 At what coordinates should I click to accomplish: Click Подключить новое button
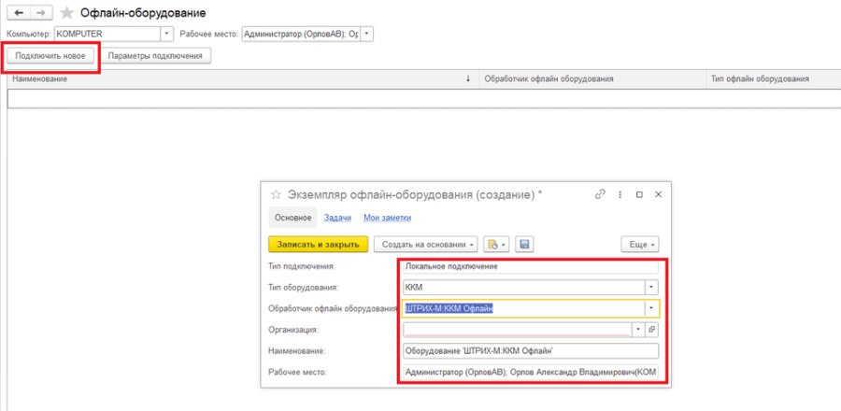click(x=50, y=56)
